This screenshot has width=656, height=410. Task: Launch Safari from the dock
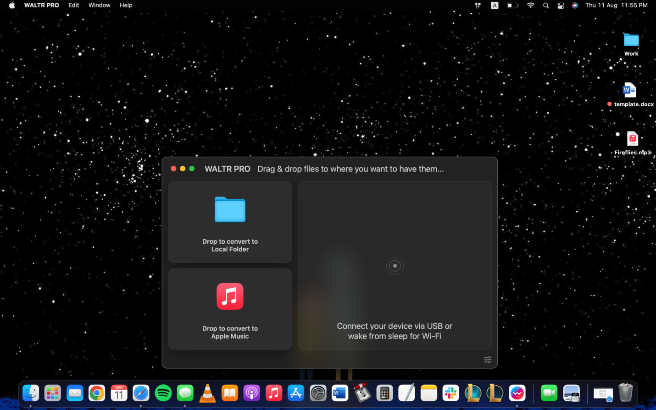(x=141, y=393)
